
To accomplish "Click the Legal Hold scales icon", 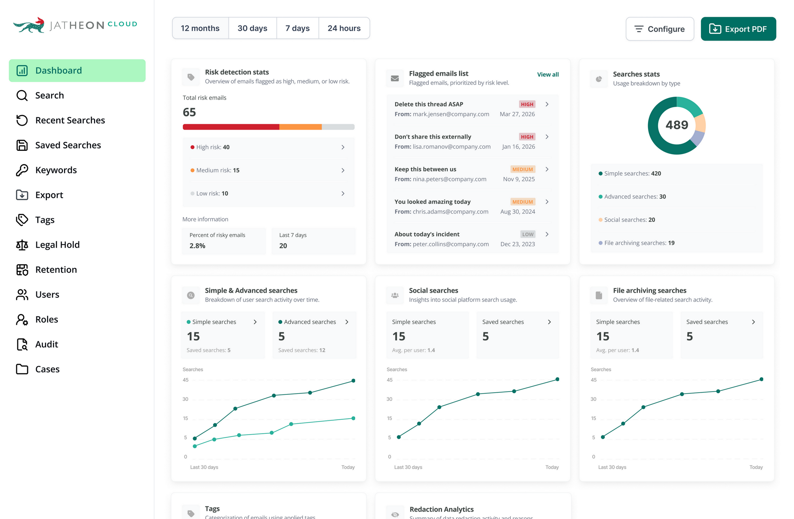I will [22, 245].
